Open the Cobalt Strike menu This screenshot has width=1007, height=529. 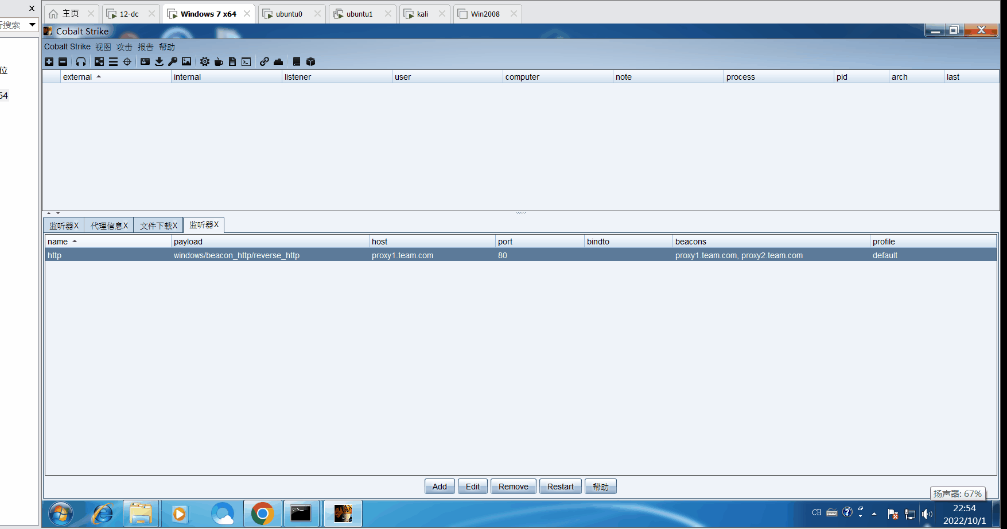tap(67, 46)
